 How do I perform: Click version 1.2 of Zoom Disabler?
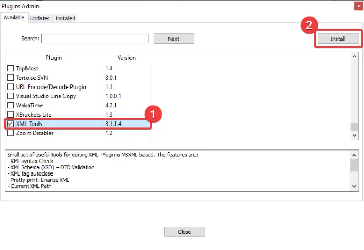(109, 133)
